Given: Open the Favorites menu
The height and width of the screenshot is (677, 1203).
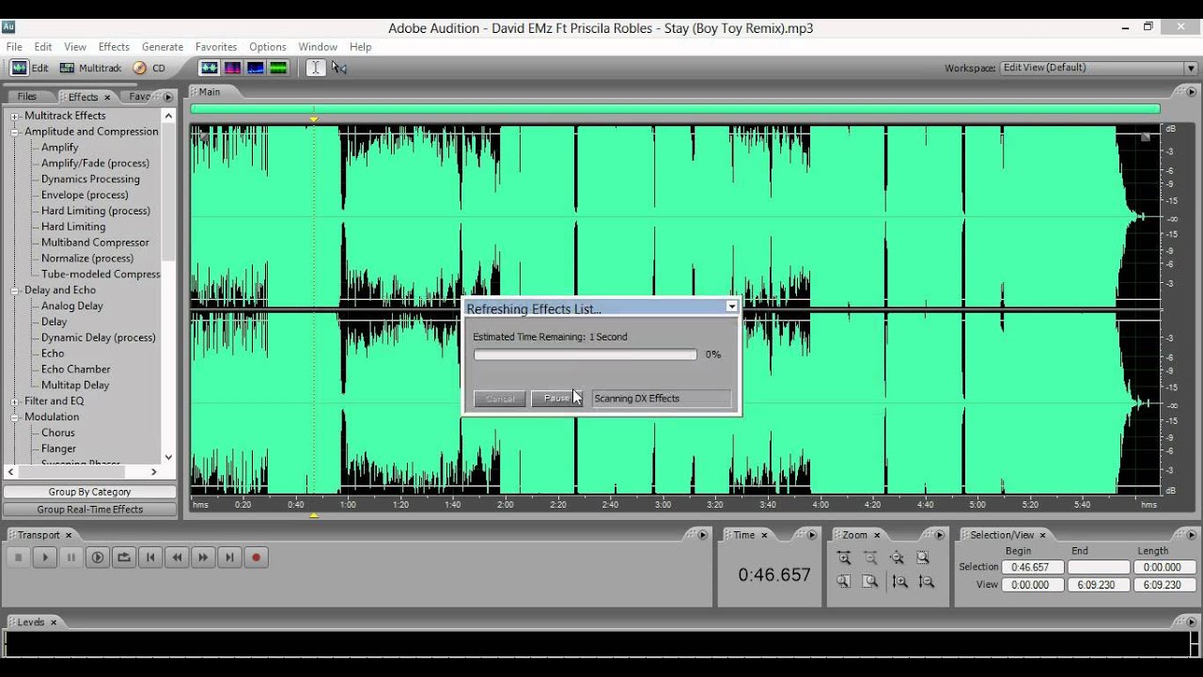Looking at the screenshot, I should tap(216, 46).
